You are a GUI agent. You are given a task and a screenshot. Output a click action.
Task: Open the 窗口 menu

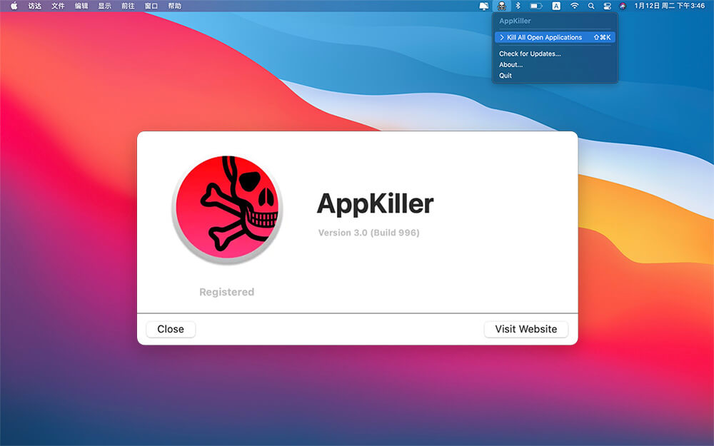[151, 6]
